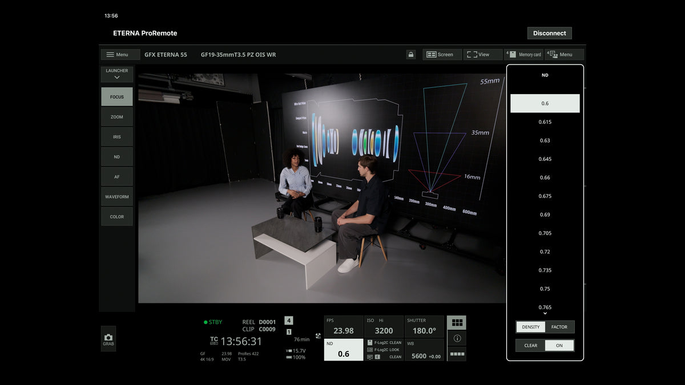Select the four-squares strip layout icon
The height and width of the screenshot is (385, 685).
[x=456, y=354]
